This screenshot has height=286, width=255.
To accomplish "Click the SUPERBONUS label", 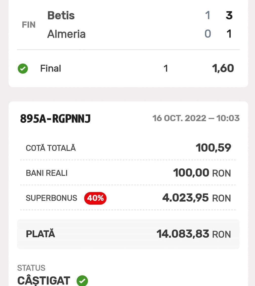I will (51, 198).
